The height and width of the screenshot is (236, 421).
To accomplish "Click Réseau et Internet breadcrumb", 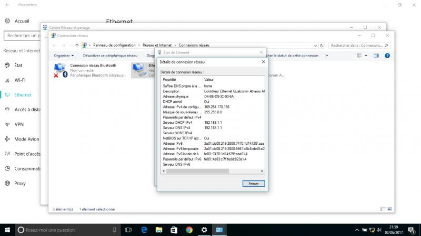I will tap(157, 45).
